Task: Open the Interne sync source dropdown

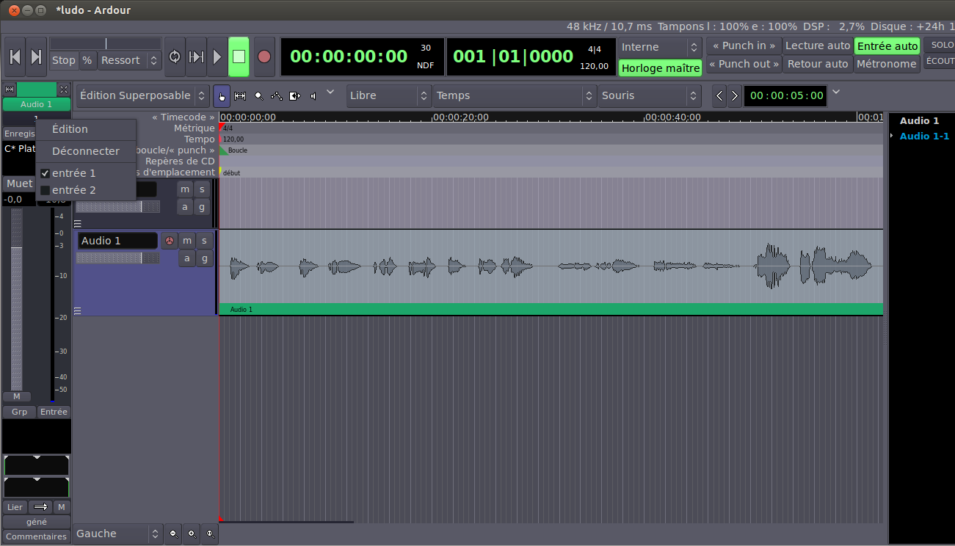Action: click(x=661, y=47)
